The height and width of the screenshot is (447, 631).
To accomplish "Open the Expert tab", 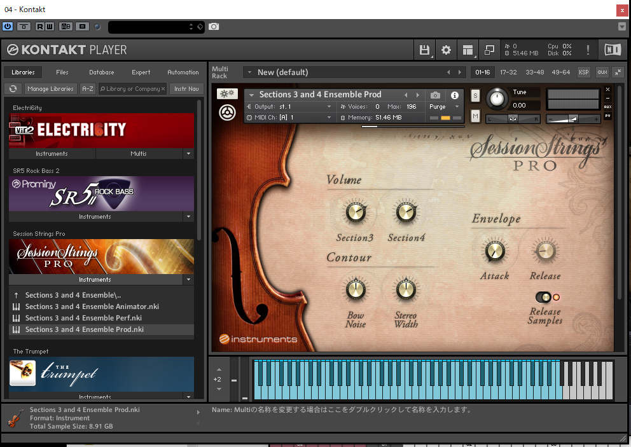I will [x=141, y=72].
